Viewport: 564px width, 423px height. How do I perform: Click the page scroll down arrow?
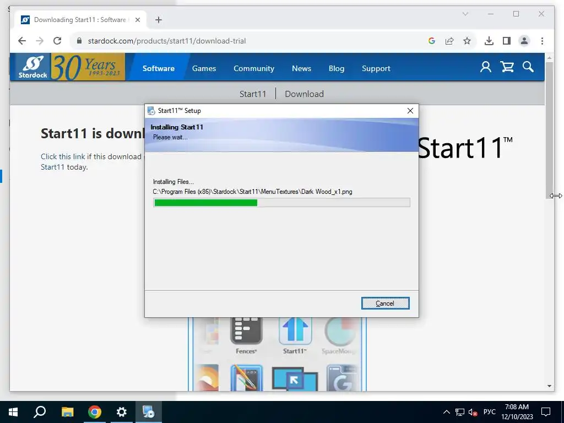[x=549, y=386]
